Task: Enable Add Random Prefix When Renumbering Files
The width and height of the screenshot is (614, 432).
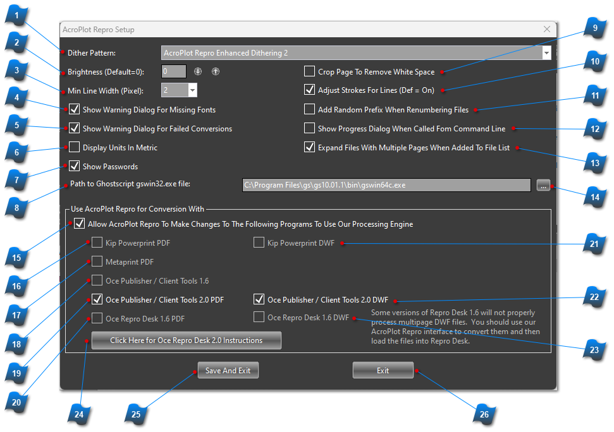Action: tap(309, 109)
